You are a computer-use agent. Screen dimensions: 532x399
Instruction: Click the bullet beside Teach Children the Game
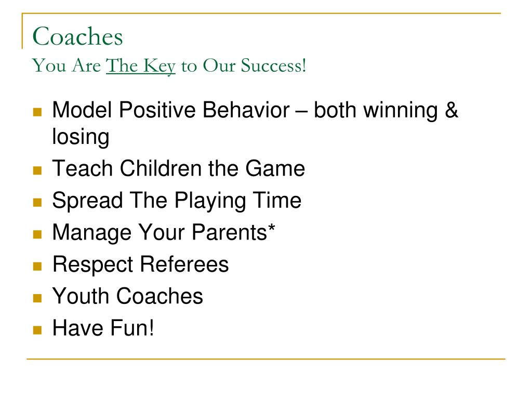click(x=37, y=170)
